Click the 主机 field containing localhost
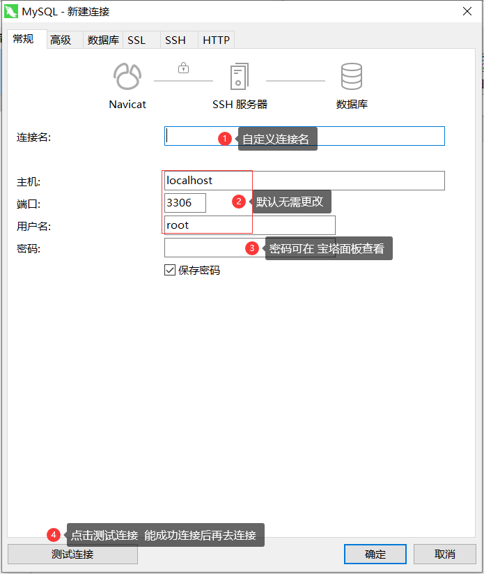This screenshot has width=484, height=574. click(304, 181)
